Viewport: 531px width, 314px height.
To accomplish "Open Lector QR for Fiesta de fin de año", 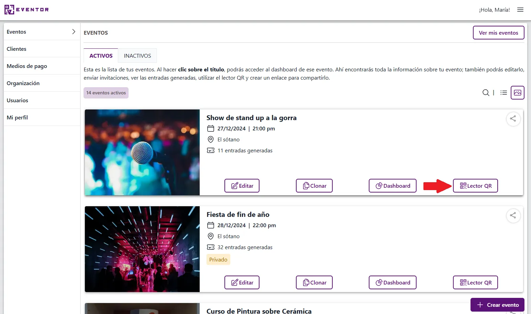I will [475, 282].
